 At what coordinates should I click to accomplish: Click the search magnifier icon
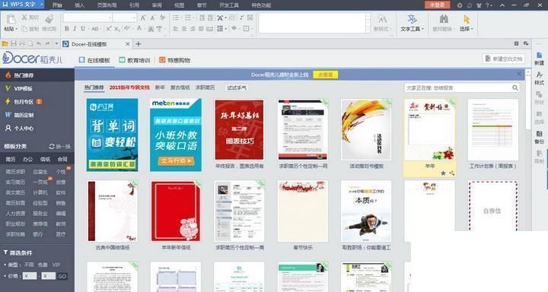[515, 87]
